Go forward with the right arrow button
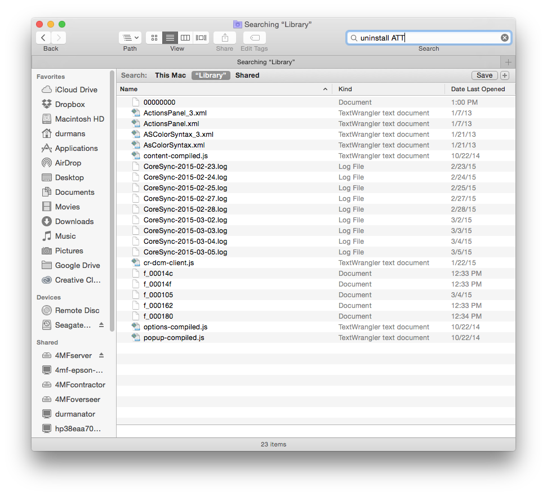547x496 pixels. [x=59, y=38]
